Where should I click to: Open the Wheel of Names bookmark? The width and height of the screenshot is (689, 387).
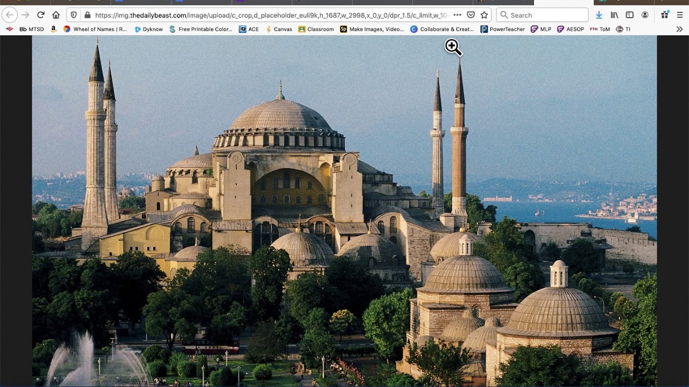tap(95, 29)
